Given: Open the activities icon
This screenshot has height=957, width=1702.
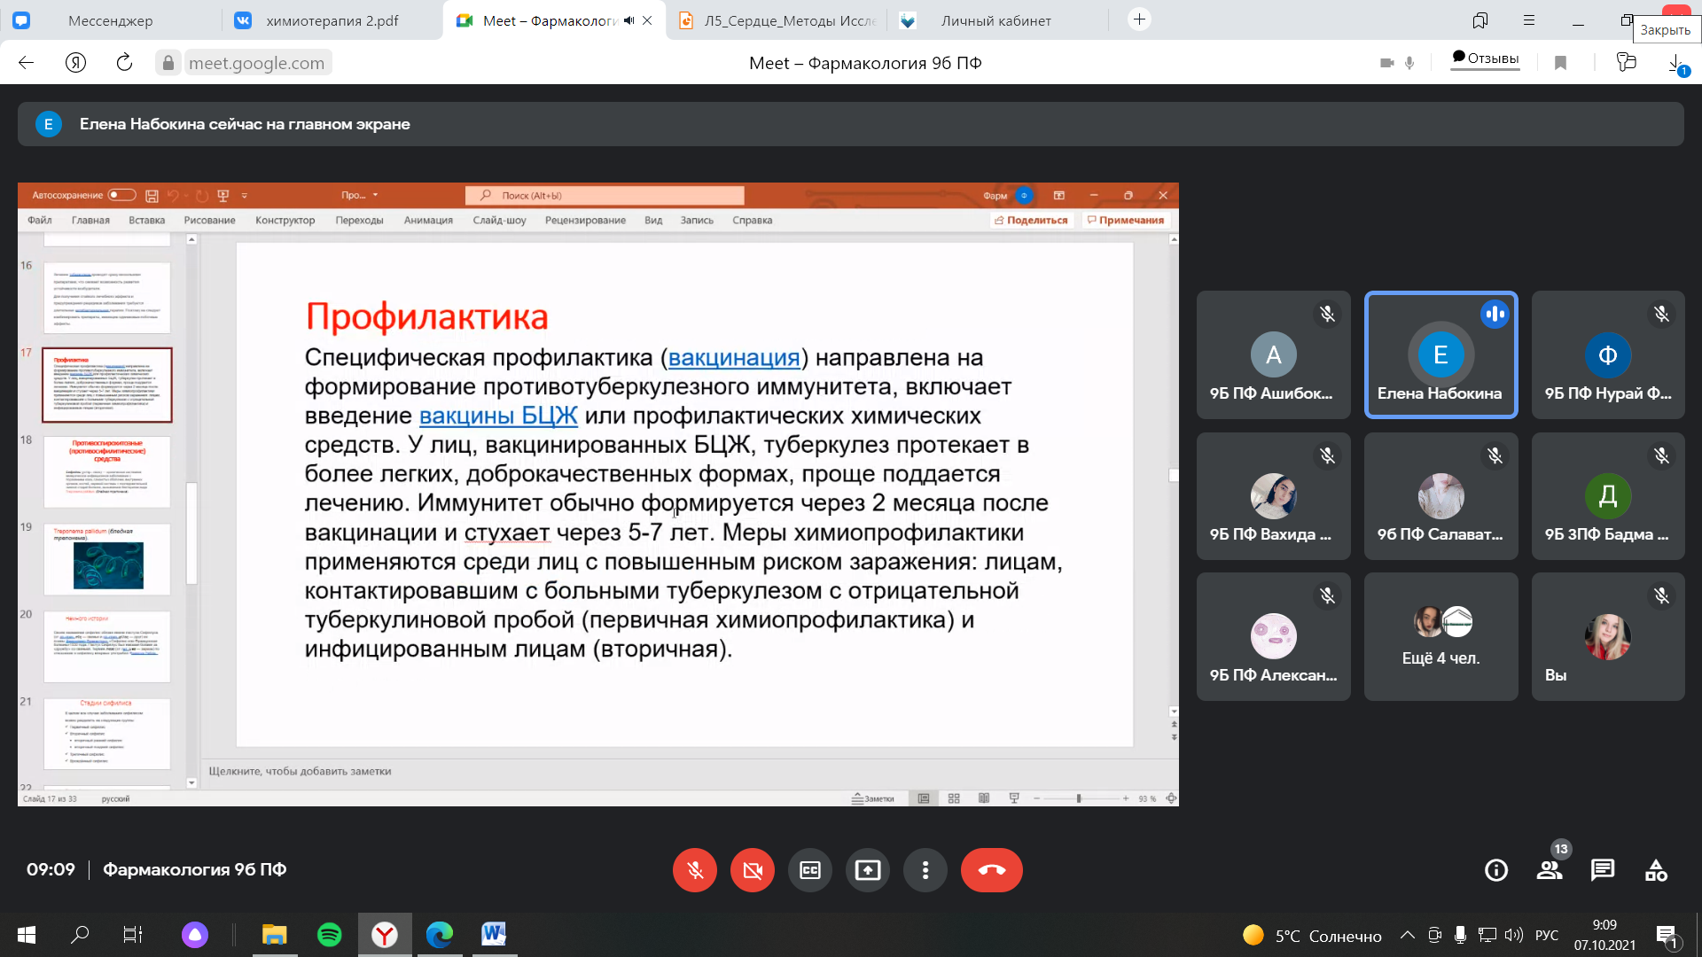Looking at the screenshot, I should [x=1656, y=870].
